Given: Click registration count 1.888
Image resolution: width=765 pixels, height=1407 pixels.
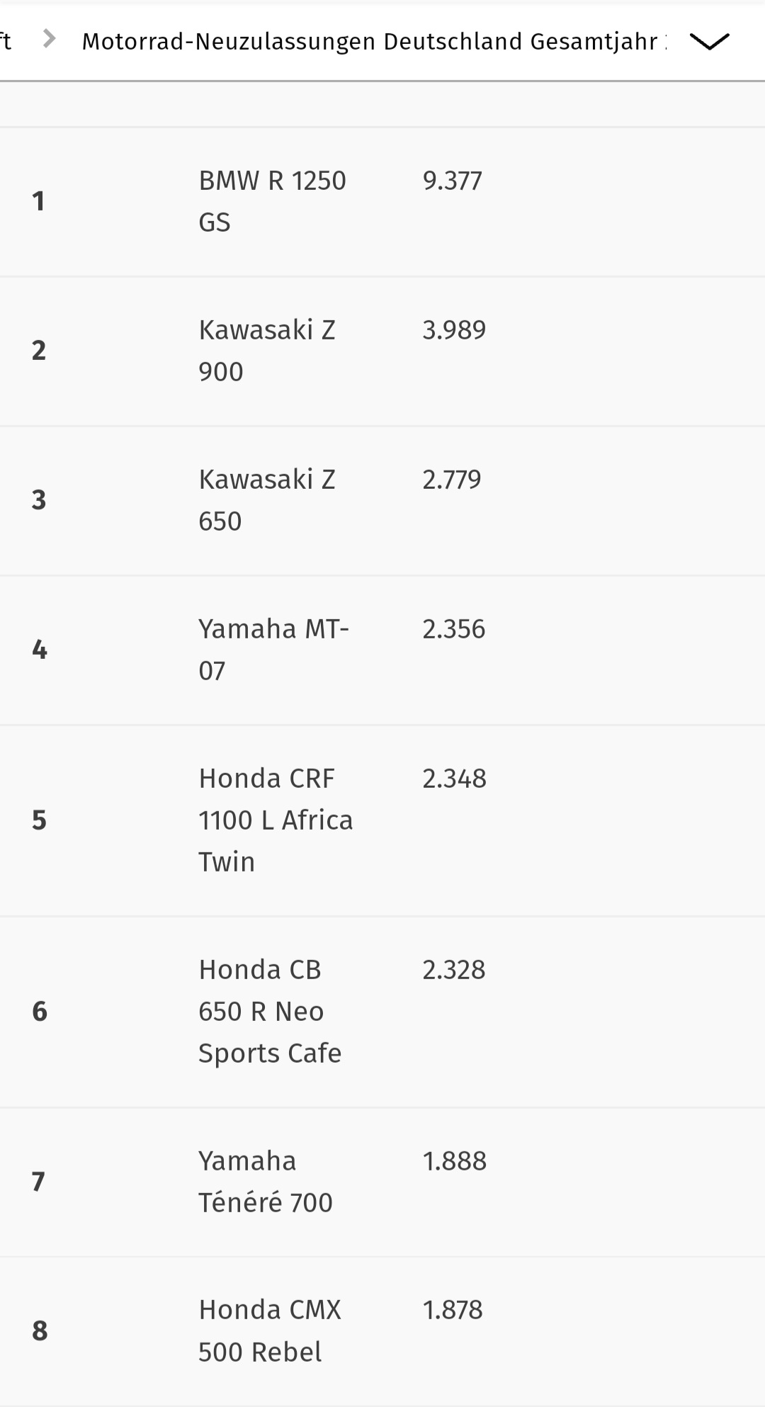Looking at the screenshot, I should pos(454,1161).
